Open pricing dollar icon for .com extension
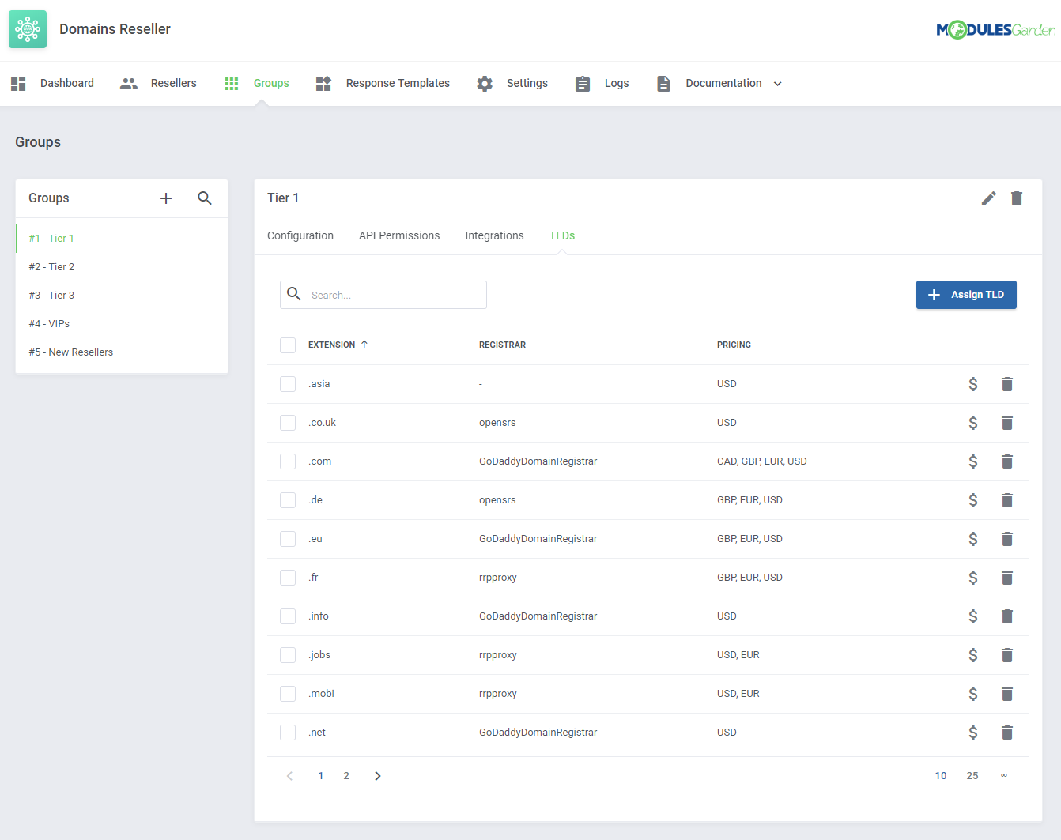Image resolution: width=1061 pixels, height=840 pixels. point(972,461)
